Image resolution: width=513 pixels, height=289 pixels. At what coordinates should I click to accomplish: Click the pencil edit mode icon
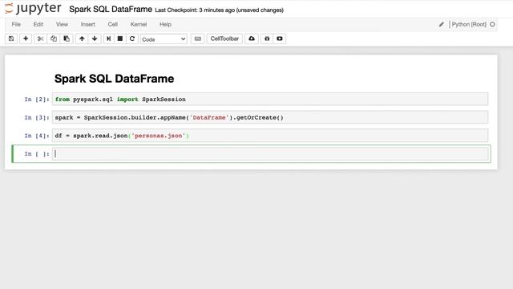coord(442,24)
